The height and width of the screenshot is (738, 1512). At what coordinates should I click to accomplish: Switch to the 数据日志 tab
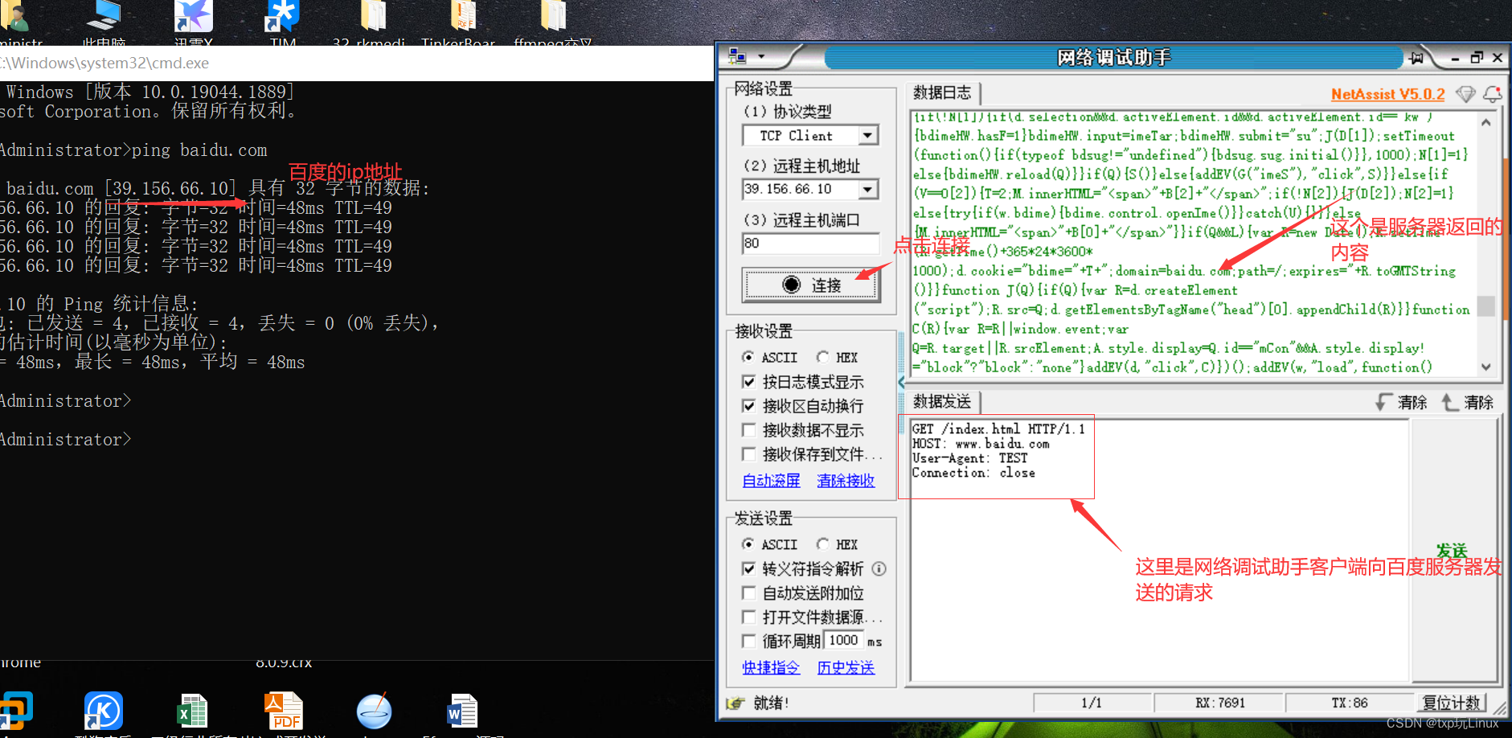pyautogui.click(x=942, y=92)
